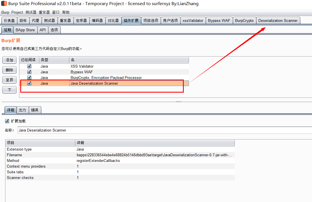312x202 pixels.
Task: Switch to the 仪表盘 tab
Action: [9, 20]
